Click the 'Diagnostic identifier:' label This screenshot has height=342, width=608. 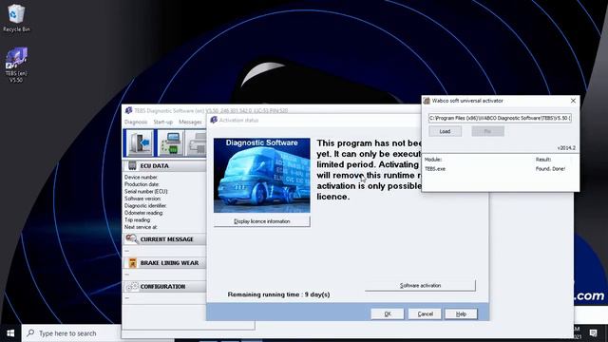pyautogui.click(x=145, y=205)
